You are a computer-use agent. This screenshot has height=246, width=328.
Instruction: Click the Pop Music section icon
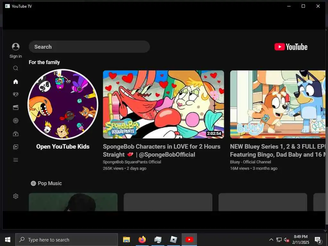pos(33,184)
